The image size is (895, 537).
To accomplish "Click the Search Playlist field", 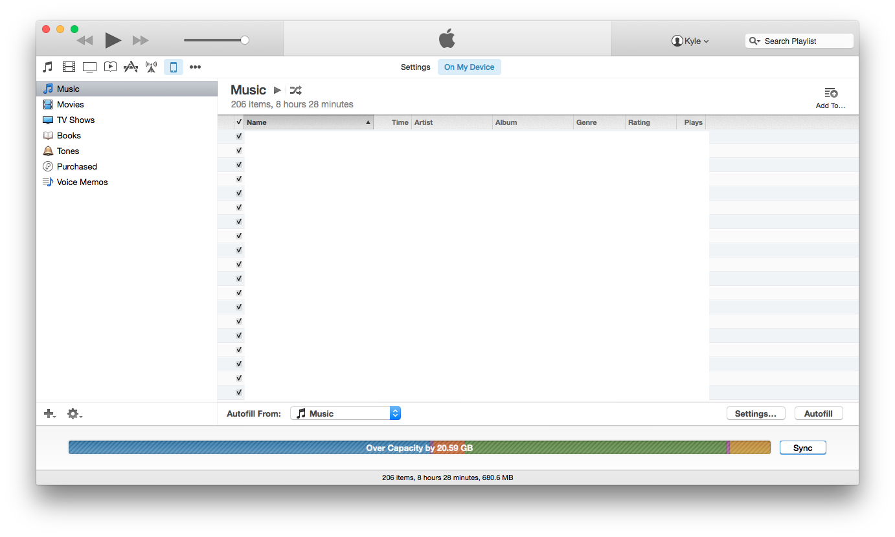I will point(799,41).
